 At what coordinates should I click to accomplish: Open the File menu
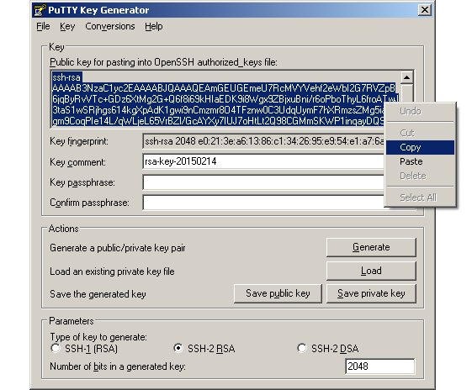click(43, 26)
